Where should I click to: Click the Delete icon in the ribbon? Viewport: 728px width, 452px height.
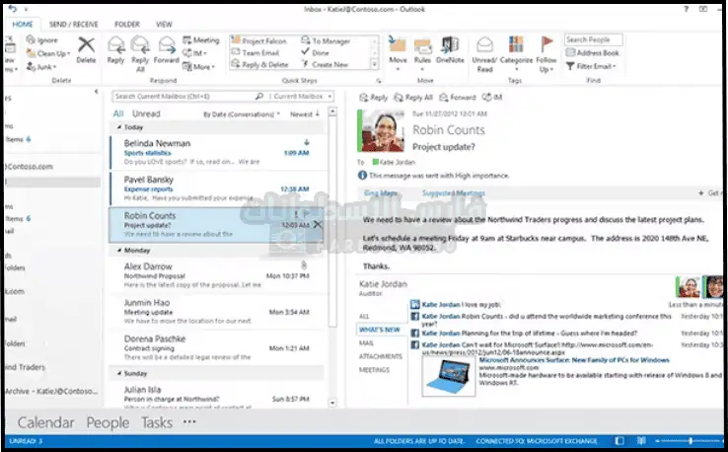86,45
